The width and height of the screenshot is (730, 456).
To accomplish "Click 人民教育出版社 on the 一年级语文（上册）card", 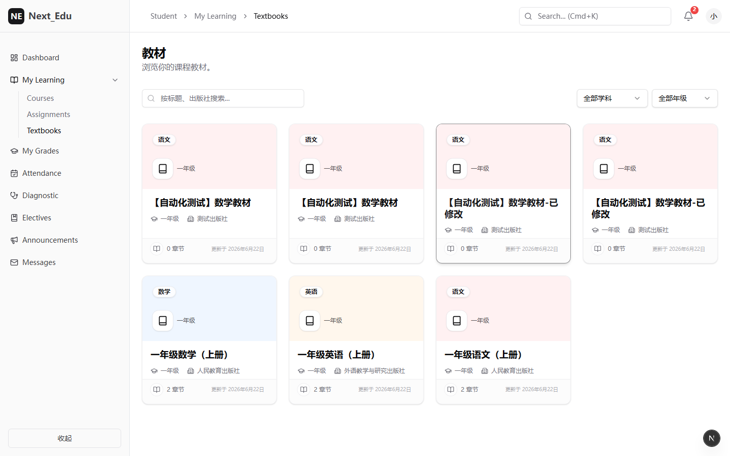I will tap(513, 371).
